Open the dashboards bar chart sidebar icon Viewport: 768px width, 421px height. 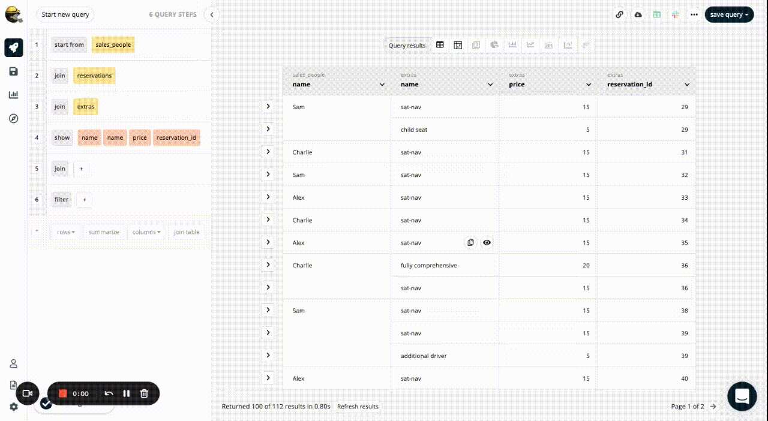tap(14, 95)
